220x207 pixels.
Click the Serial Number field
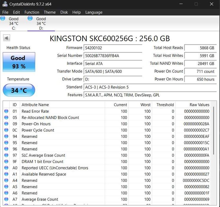pos(113,56)
